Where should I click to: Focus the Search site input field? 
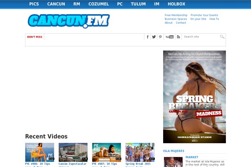click(201, 37)
